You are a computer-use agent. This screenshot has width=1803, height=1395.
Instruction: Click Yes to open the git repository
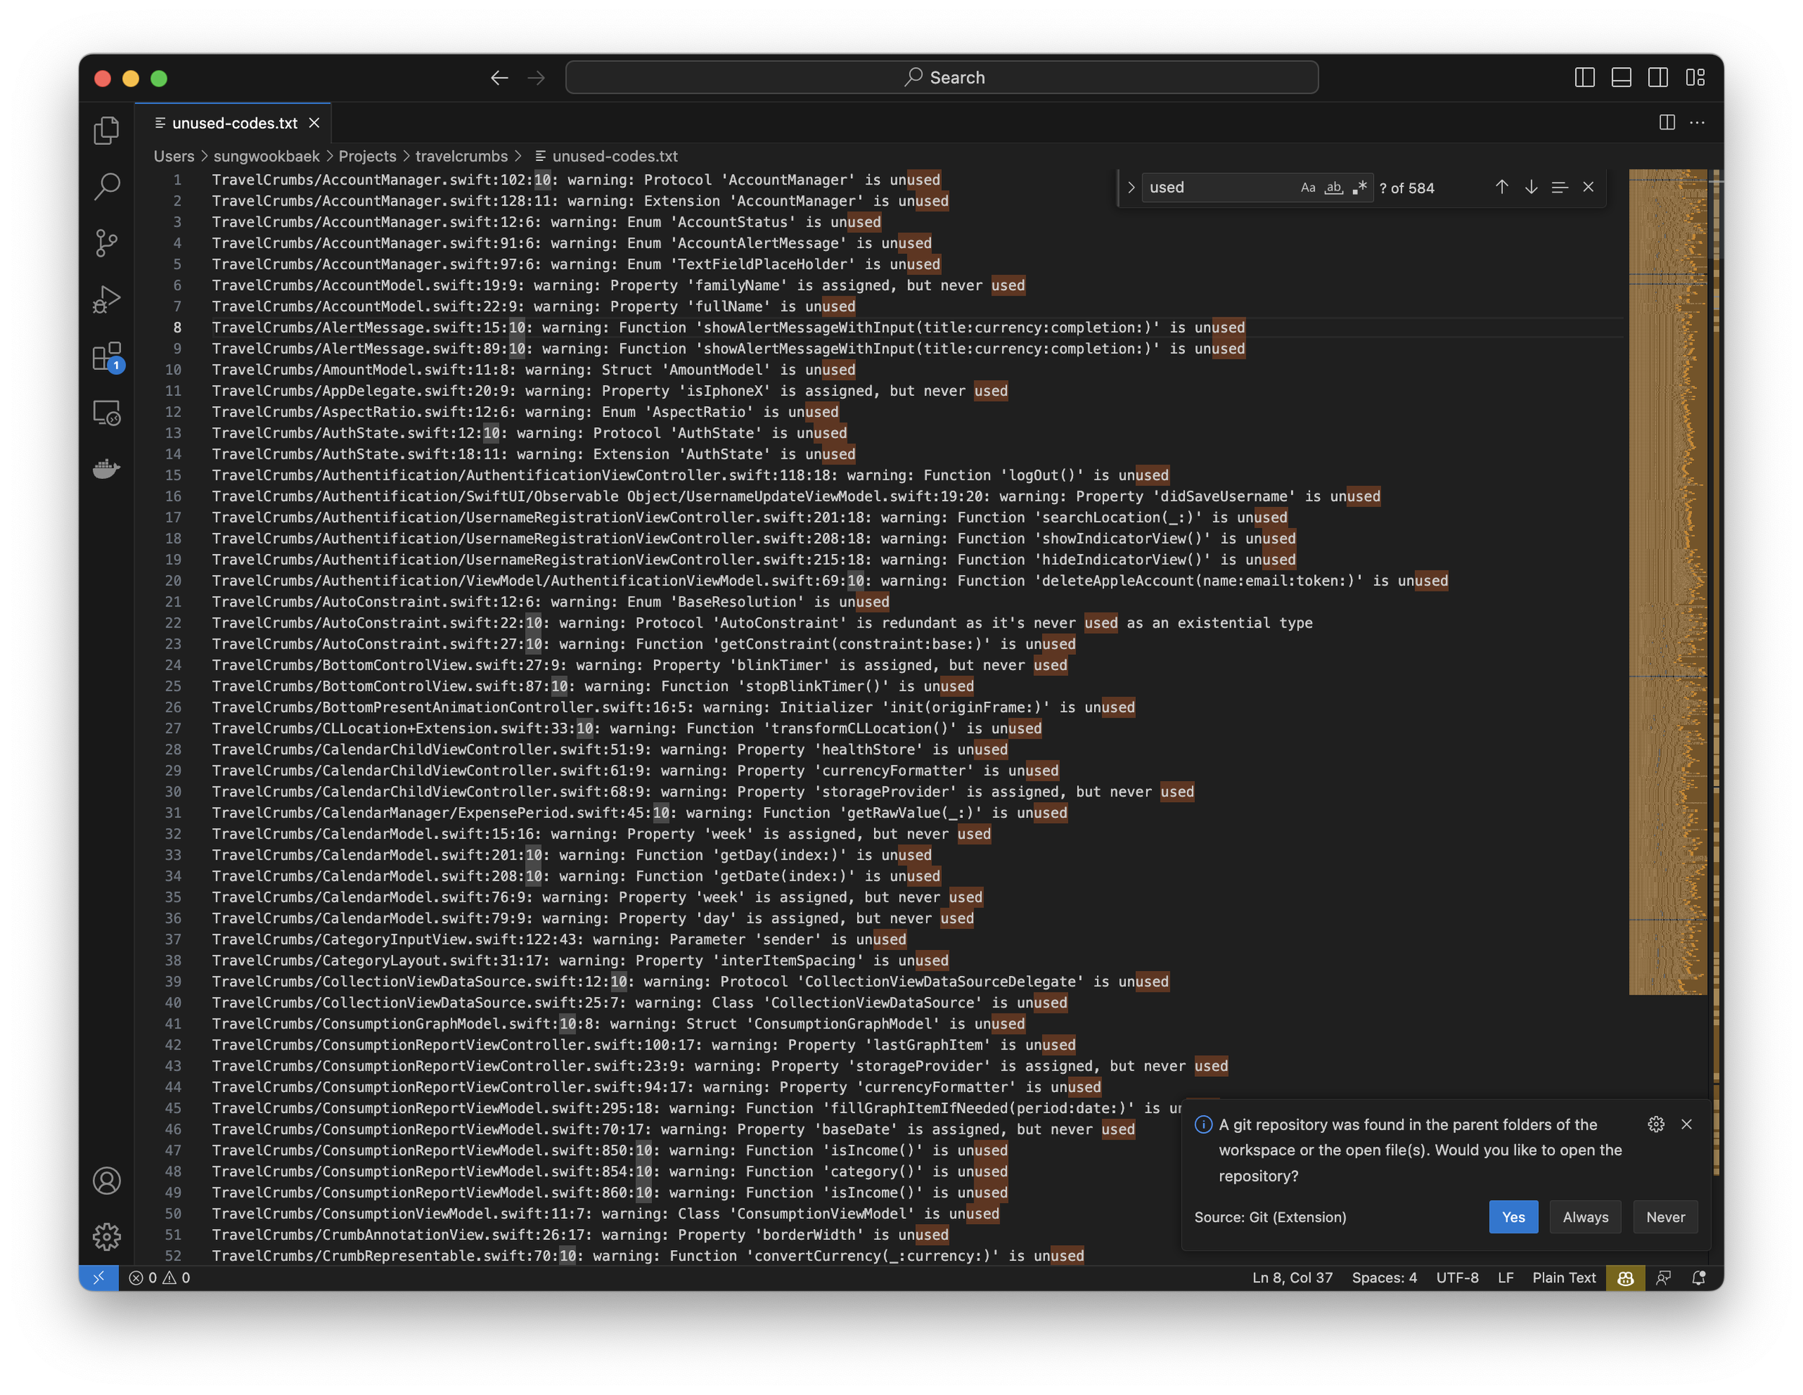(x=1512, y=1217)
